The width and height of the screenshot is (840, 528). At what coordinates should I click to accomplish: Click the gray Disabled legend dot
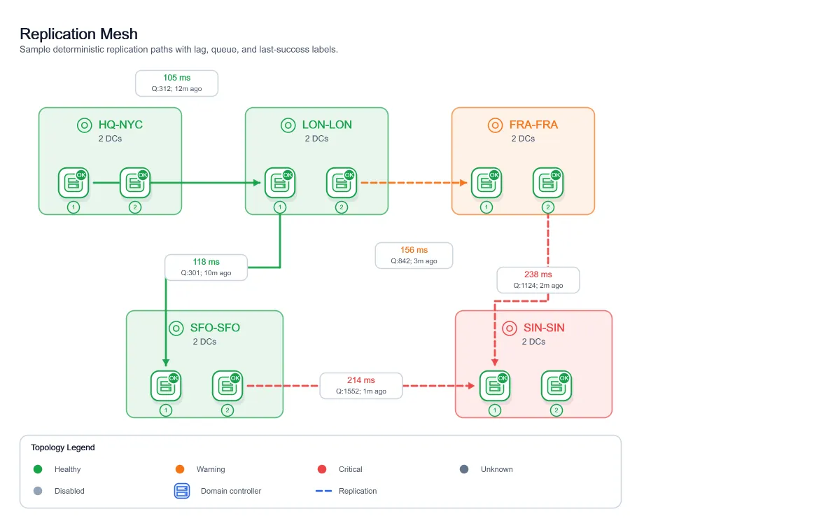coord(38,491)
